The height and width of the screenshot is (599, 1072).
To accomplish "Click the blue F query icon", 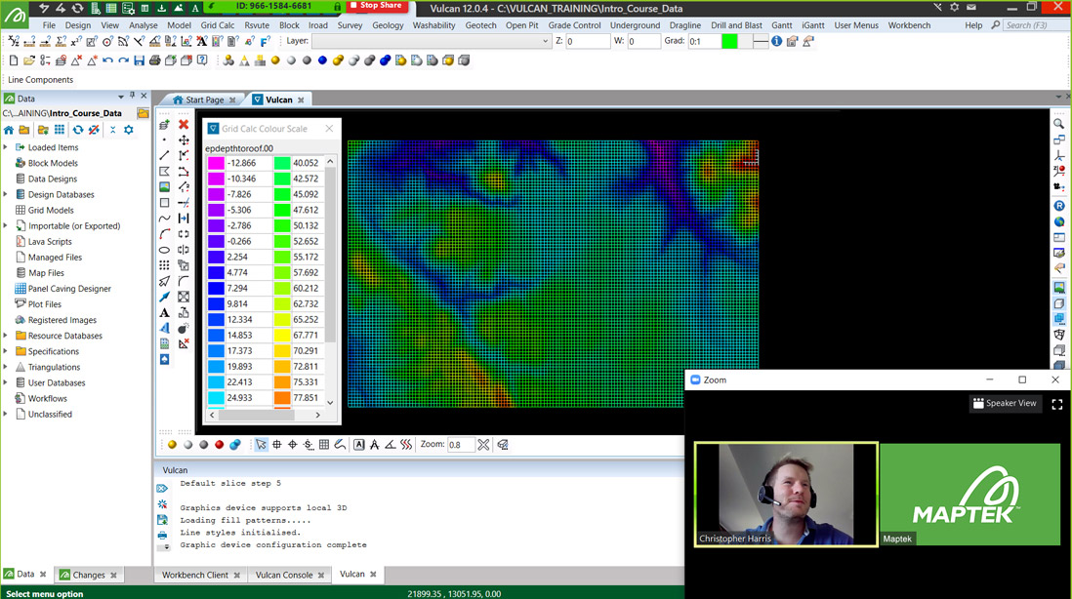I will pyautogui.click(x=266, y=42).
